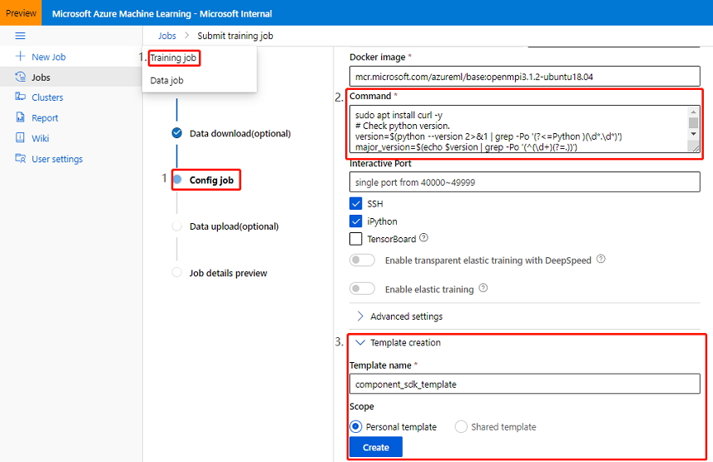
Task: Open Report in the sidebar
Action: pos(45,118)
